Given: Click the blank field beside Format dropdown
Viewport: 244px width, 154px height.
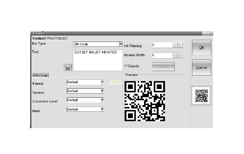Looking at the screenshot, I should 115,82.
